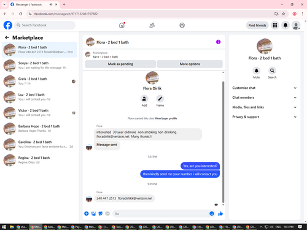Open Chrome three-dot menu
This screenshot has height=230, width=307.
coord(302,14)
